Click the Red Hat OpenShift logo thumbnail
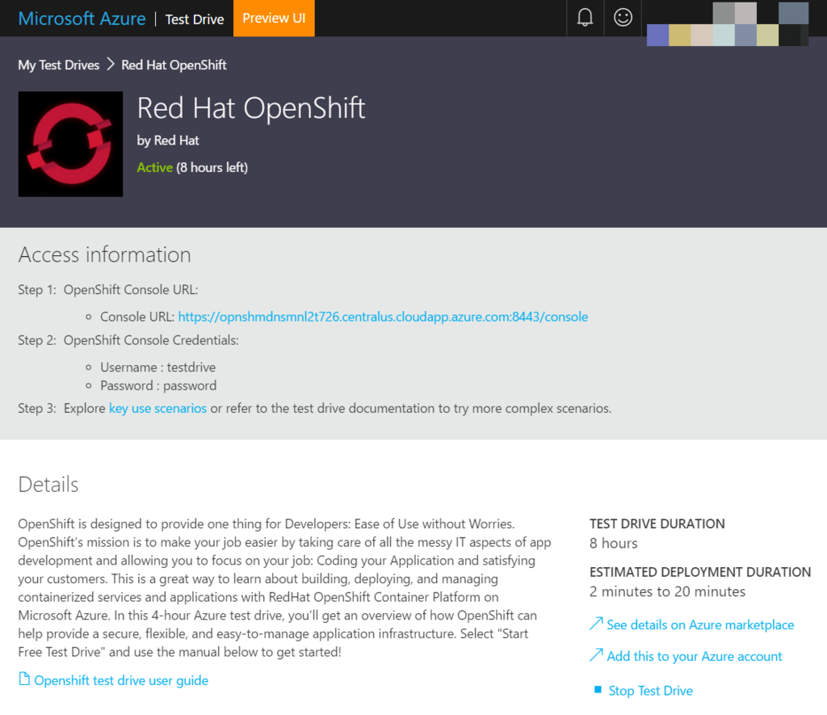This screenshot has width=827, height=715. click(x=71, y=144)
